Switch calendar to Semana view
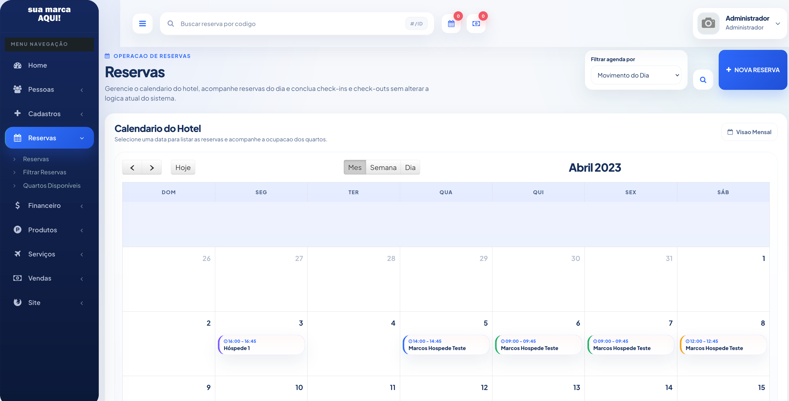 tap(383, 167)
